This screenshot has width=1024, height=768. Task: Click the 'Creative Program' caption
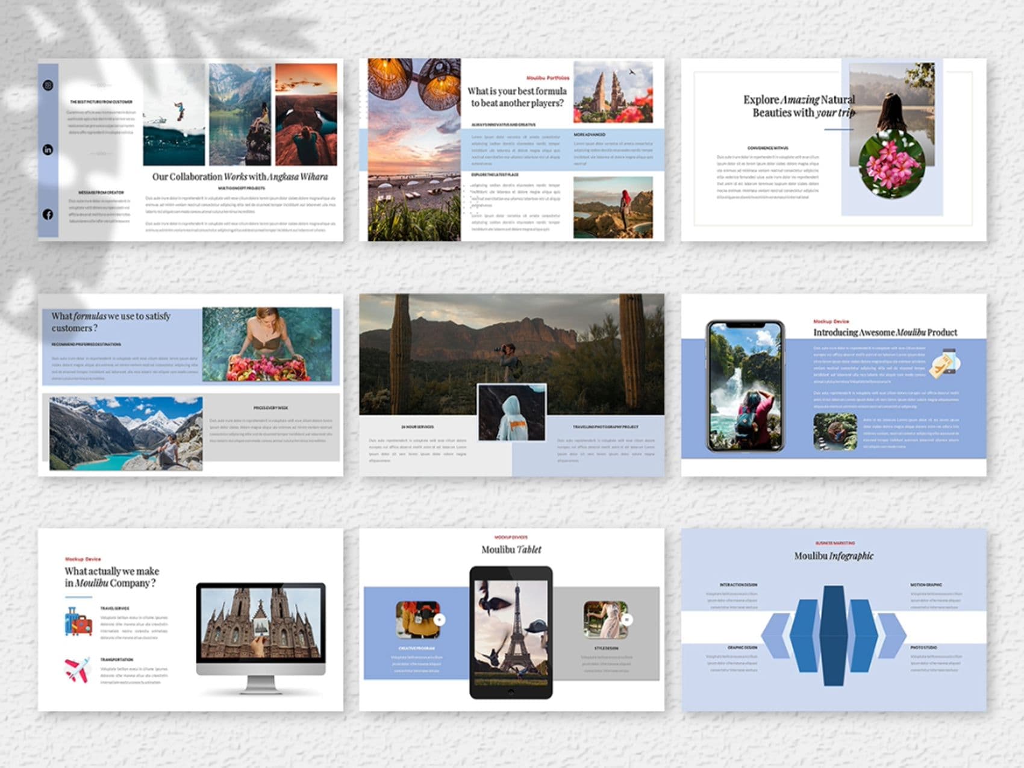(x=417, y=648)
